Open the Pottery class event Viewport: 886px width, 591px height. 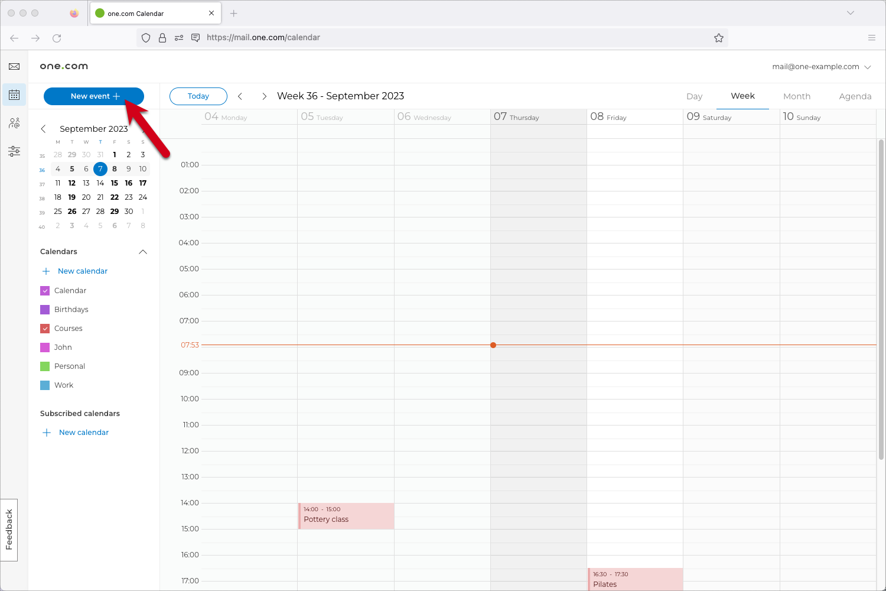point(346,516)
